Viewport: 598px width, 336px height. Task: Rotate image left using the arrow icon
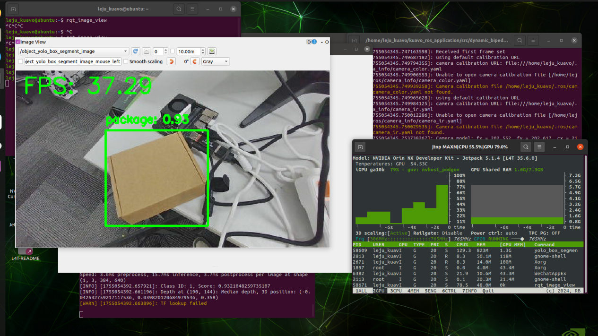coord(172,61)
